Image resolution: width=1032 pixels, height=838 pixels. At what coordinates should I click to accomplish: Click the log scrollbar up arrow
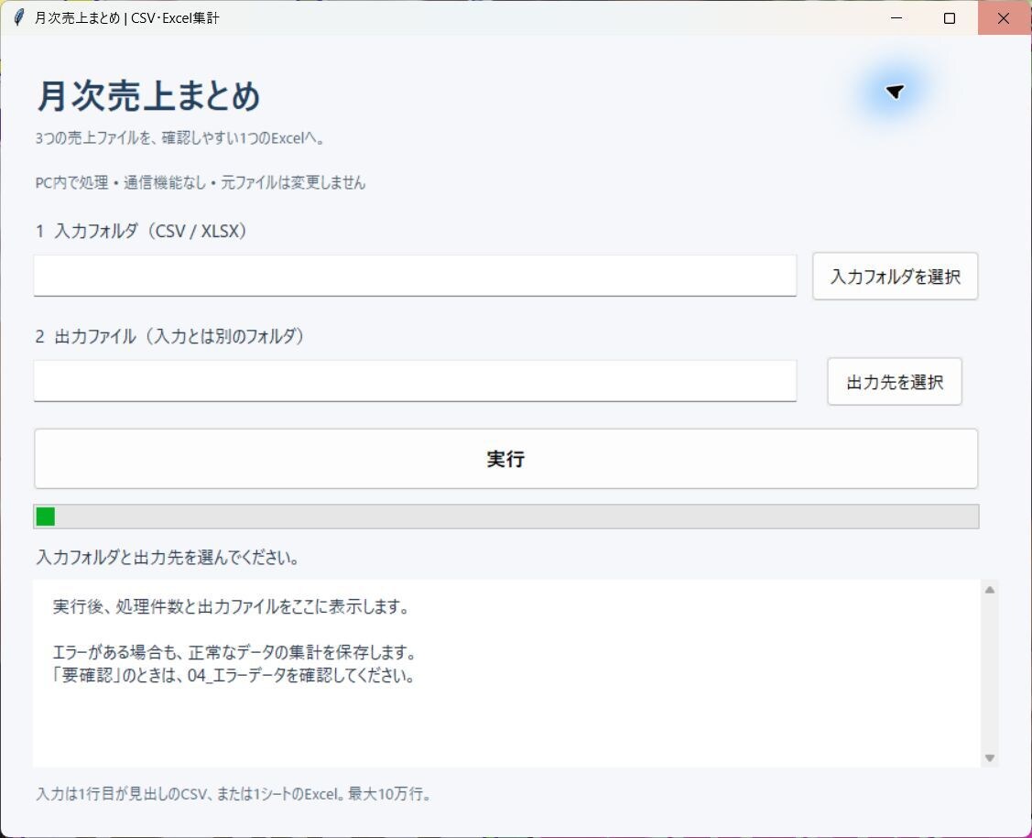click(x=989, y=590)
